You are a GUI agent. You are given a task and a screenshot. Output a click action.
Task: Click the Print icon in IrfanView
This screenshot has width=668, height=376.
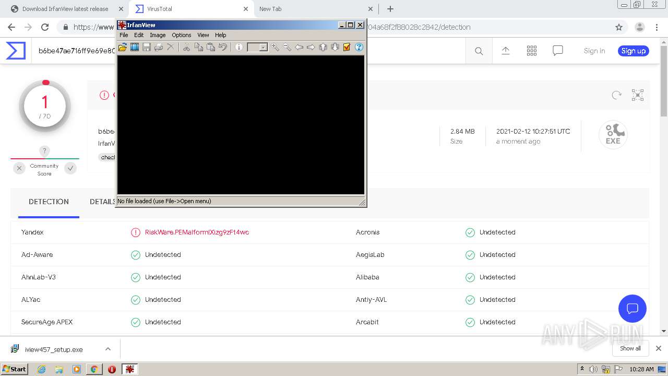159,47
